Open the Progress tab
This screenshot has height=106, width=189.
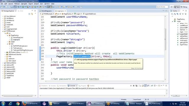point(82,86)
